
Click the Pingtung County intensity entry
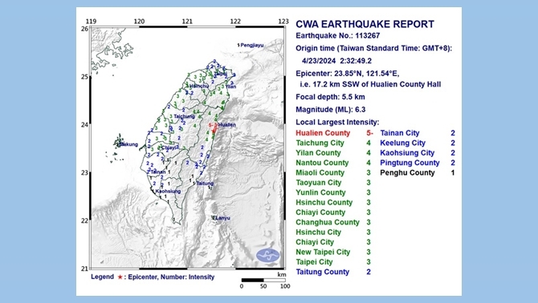point(418,163)
